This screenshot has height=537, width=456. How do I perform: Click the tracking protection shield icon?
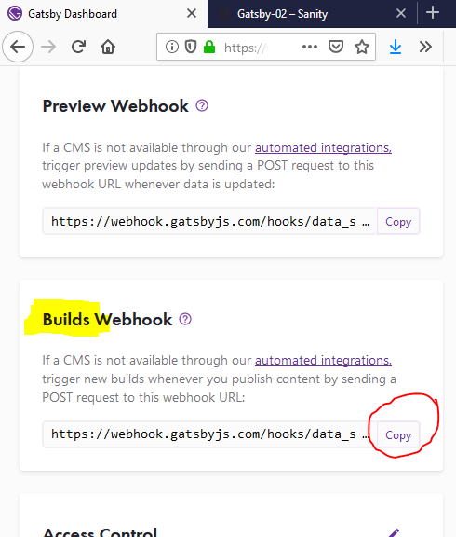tap(191, 47)
